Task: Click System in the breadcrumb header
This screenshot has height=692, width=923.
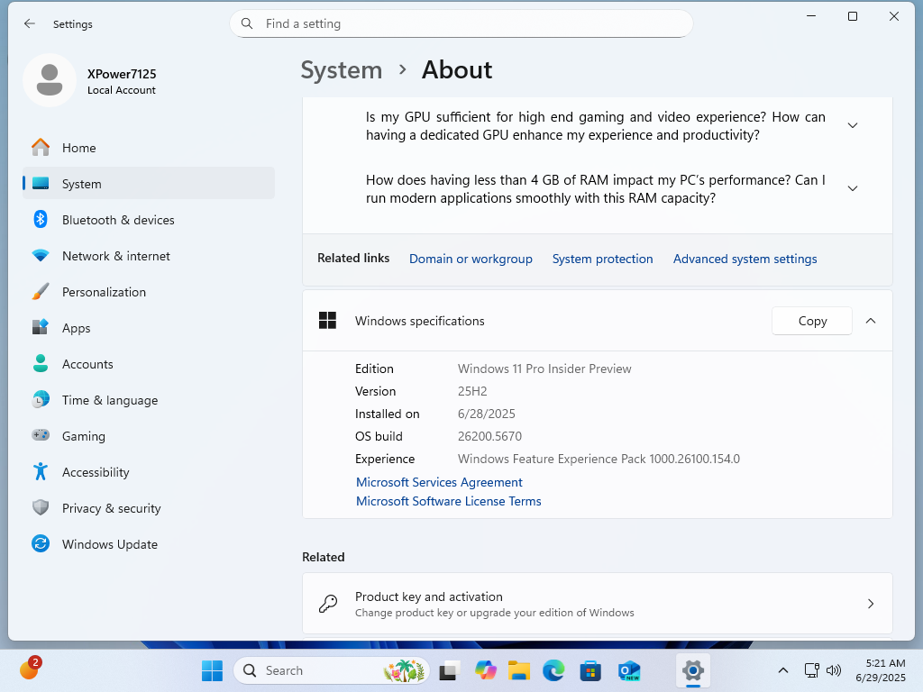Action: [x=342, y=70]
